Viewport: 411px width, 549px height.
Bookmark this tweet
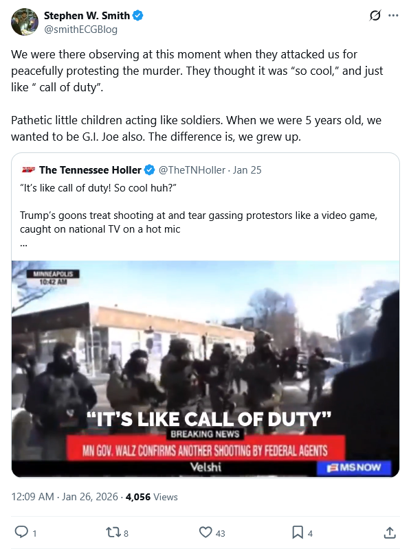(298, 533)
